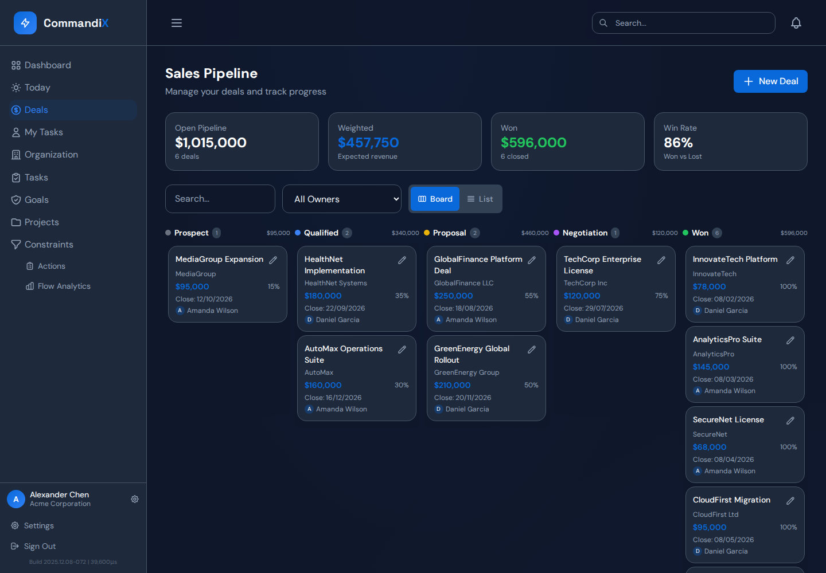Click the Open Pipeline stat card
826x573 pixels.
(x=242, y=142)
